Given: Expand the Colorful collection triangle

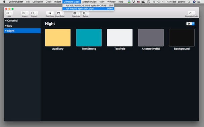Looking at the screenshot, I should (x=6, y=21).
